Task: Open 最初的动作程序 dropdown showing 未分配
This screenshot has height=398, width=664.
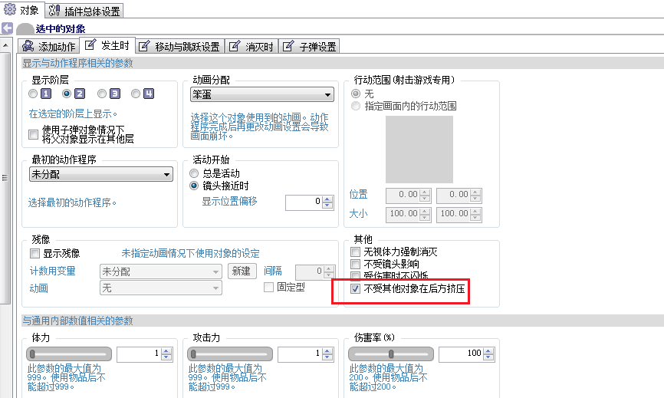Action: tap(101, 174)
